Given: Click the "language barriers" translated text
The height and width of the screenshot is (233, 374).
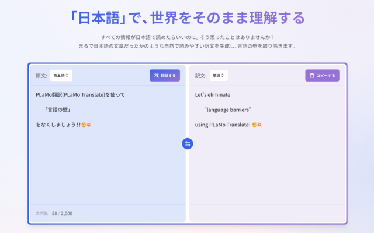Looking at the screenshot, I should pyautogui.click(x=228, y=110).
